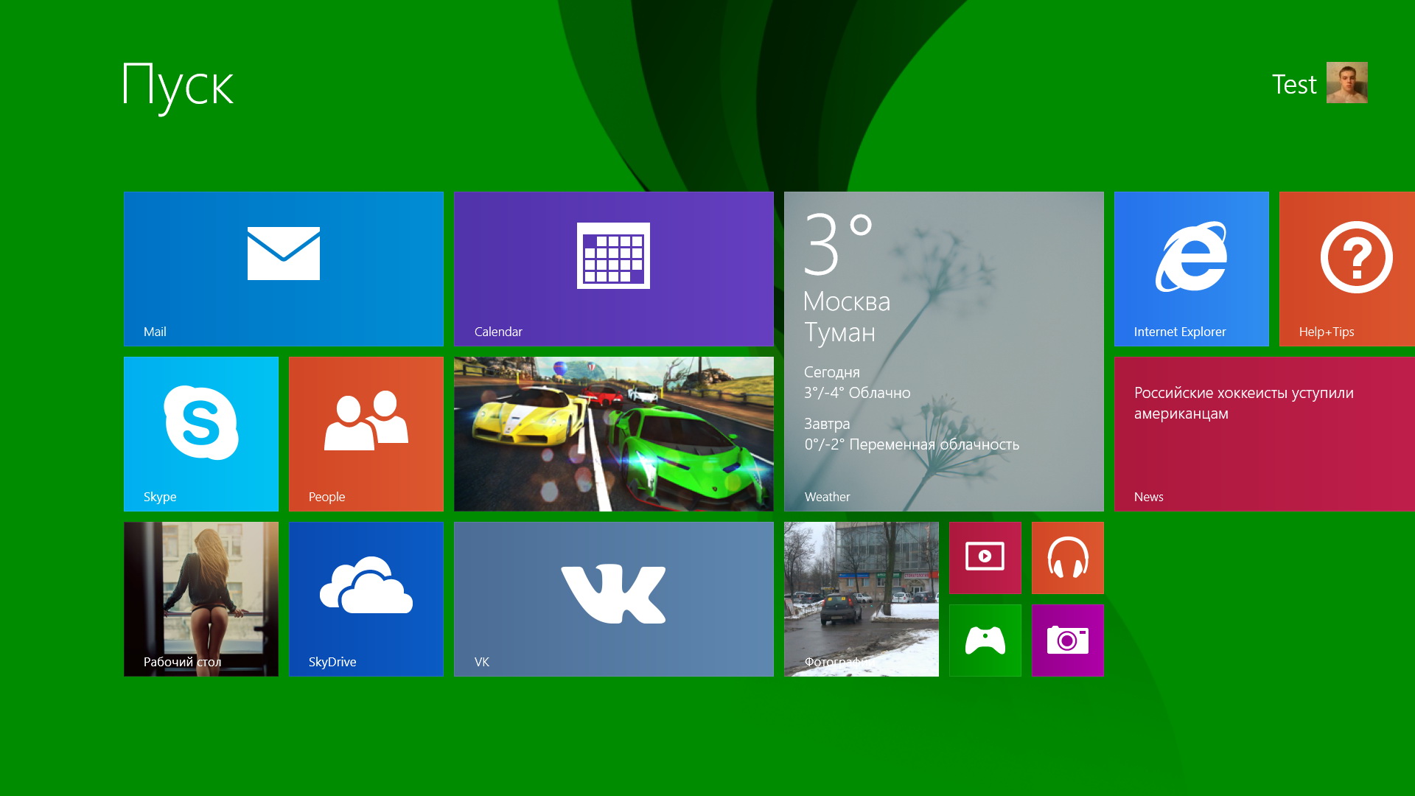
Task: Open Internet Explorer tile
Action: click(x=1192, y=269)
